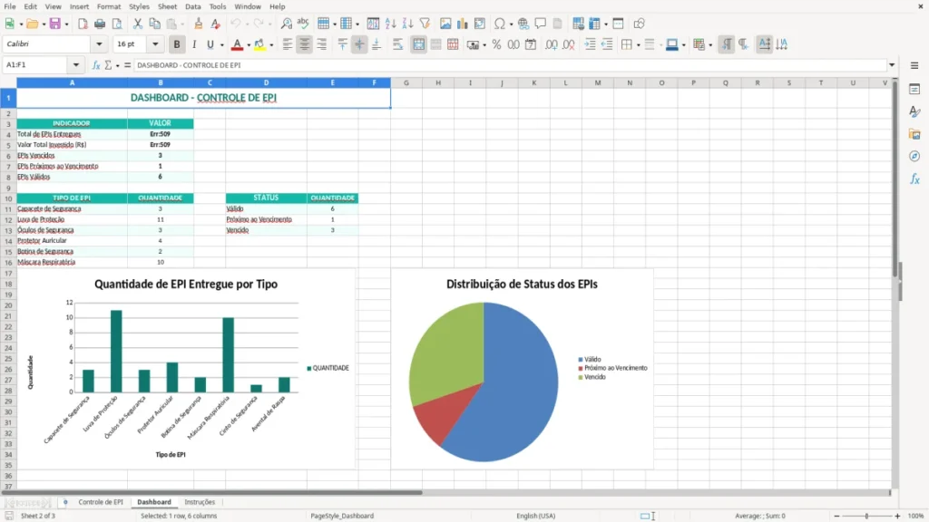
Task: Click the Sort Ascending icon
Action: pos(390,24)
